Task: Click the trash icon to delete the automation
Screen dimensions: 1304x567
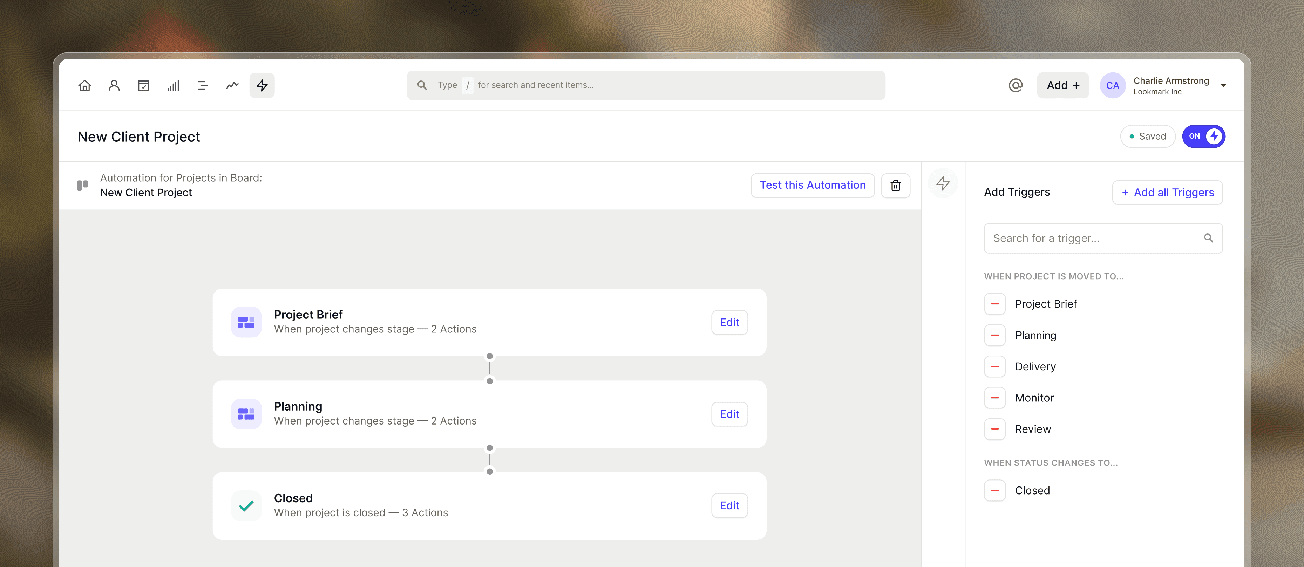Action: [896, 185]
